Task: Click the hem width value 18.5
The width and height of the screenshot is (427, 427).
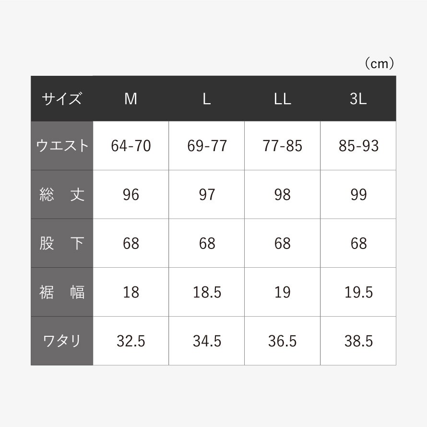Action: pyautogui.click(x=207, y=292)
